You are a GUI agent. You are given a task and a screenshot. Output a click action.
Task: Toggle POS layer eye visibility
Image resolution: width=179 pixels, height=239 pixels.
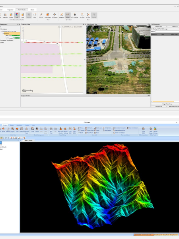coord(7,36)
